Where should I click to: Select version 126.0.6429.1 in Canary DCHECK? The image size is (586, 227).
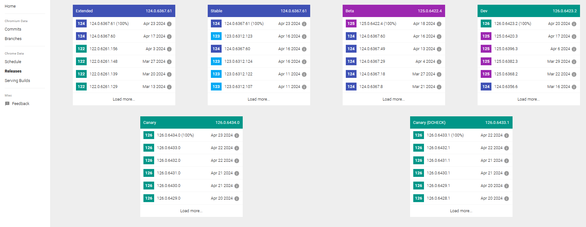(x=438, y=186)
